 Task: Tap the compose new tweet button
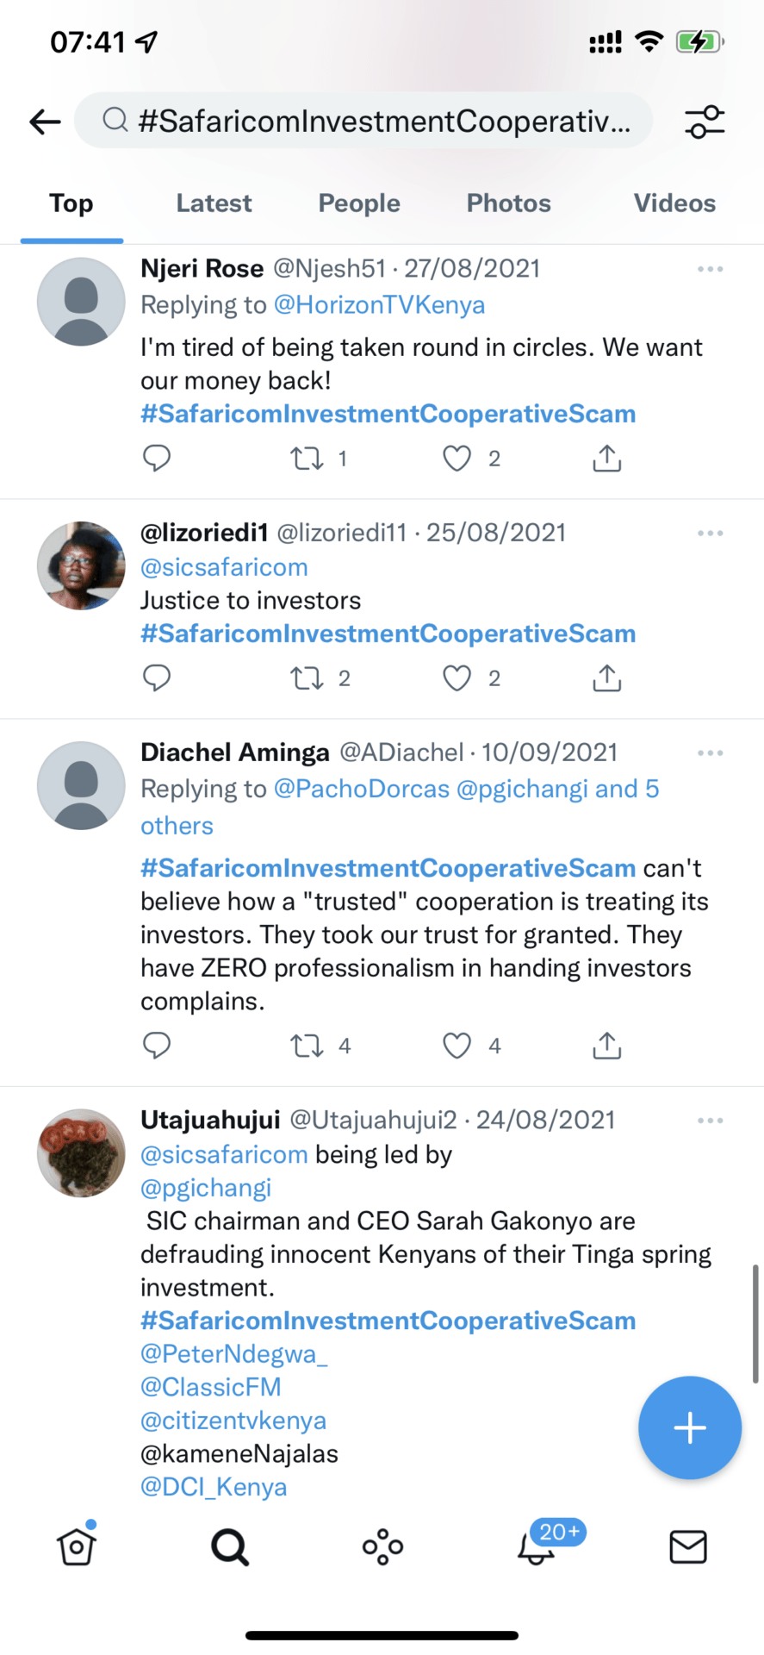[x=689, y=1428]
